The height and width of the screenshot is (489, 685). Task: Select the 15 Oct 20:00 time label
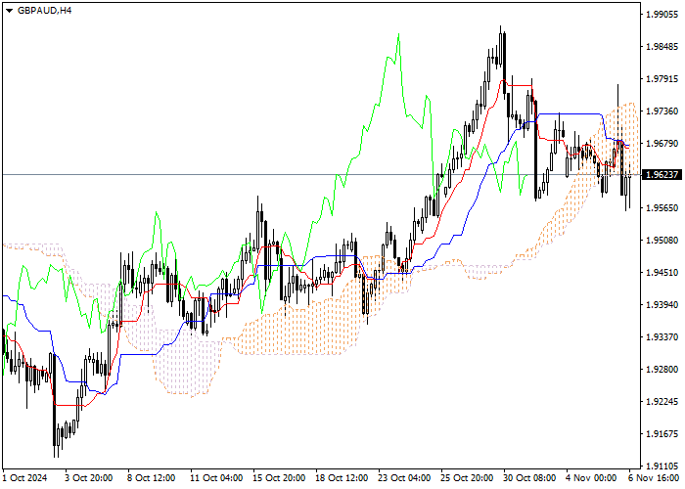(x=279, y=477)
